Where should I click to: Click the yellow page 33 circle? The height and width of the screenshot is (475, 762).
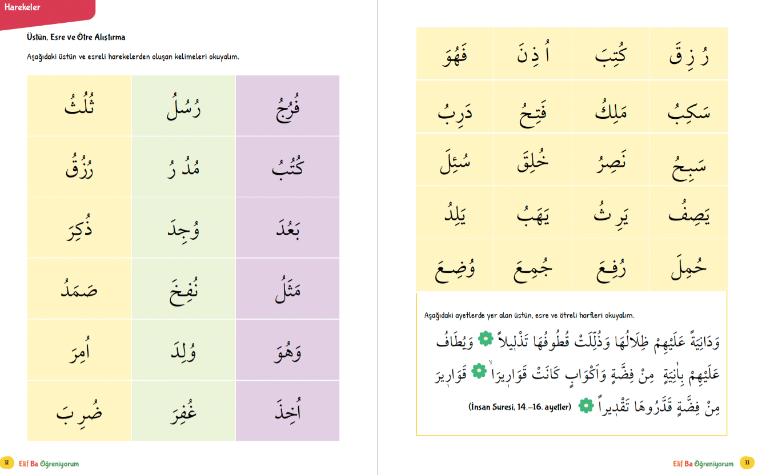click(x=747, y=462)
